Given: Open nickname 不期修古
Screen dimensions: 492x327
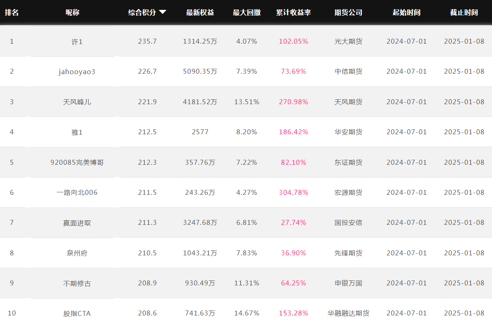Looking at the screenshot, I should click(77, 283).
